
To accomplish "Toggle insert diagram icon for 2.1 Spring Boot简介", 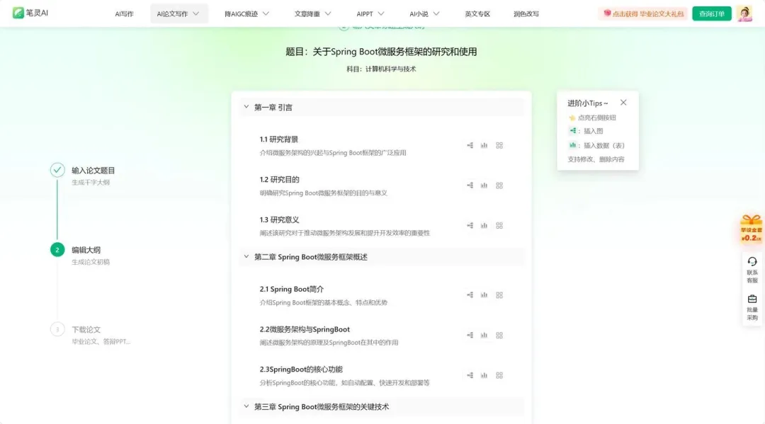I will tap(470, 295).
